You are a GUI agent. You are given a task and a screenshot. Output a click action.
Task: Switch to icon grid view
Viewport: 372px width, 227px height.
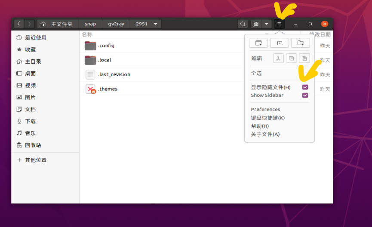(x=256, y=24)
